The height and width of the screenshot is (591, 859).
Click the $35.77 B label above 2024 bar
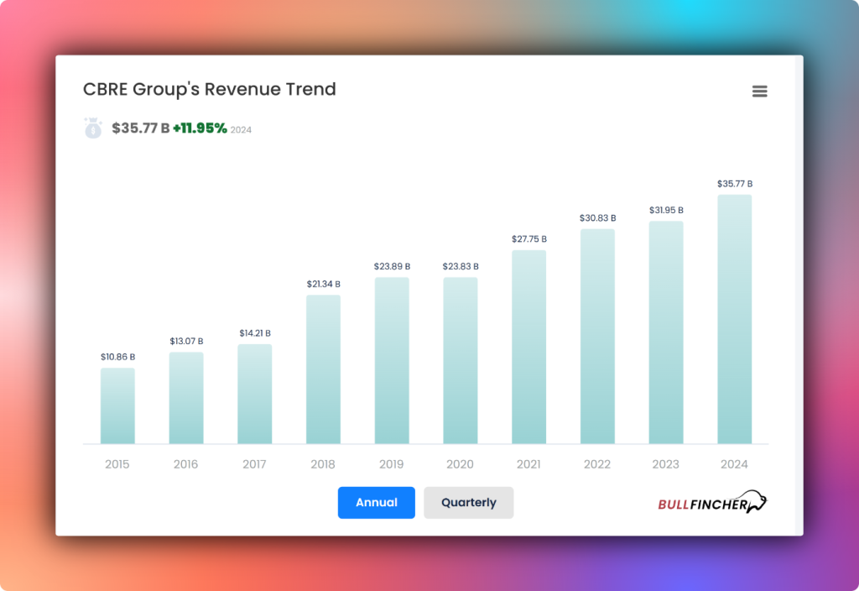click(x=735, y=184)
